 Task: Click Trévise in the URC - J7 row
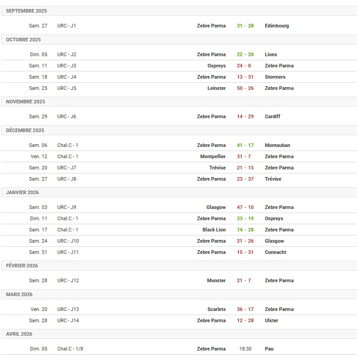tap(217, 168)
